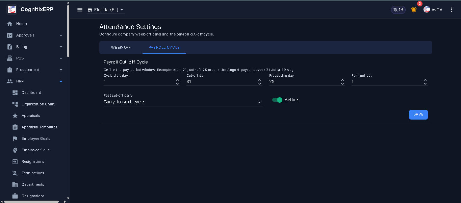Click the Designations briefcase icon

15,196
